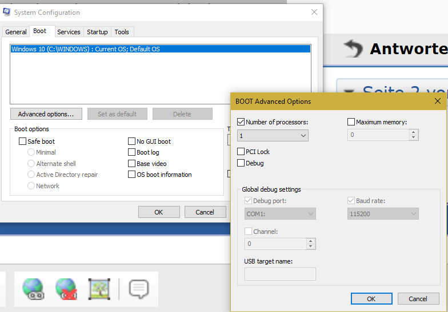The height and width of the screenshot is (312, 448).
Task: Click Cancel in System Configuration window
Action: [205, 212]
